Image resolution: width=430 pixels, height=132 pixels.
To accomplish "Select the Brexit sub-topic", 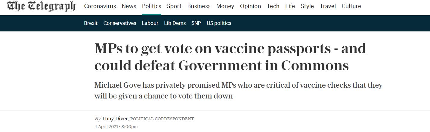I will [91, 23].
